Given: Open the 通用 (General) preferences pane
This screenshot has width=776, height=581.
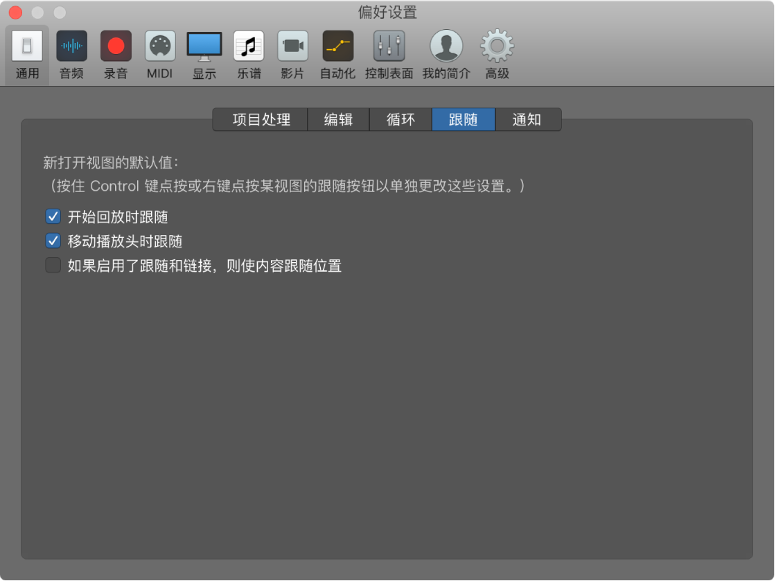Looking at the screenshot, I should pyautogui.click(x=27, y=55).
